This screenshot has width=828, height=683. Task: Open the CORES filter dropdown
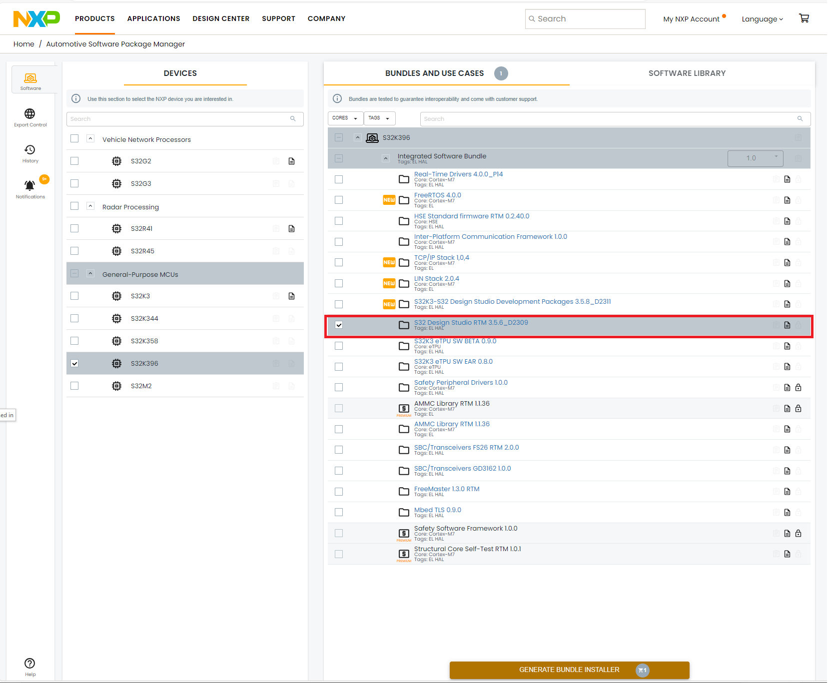[x=345, y=118]
